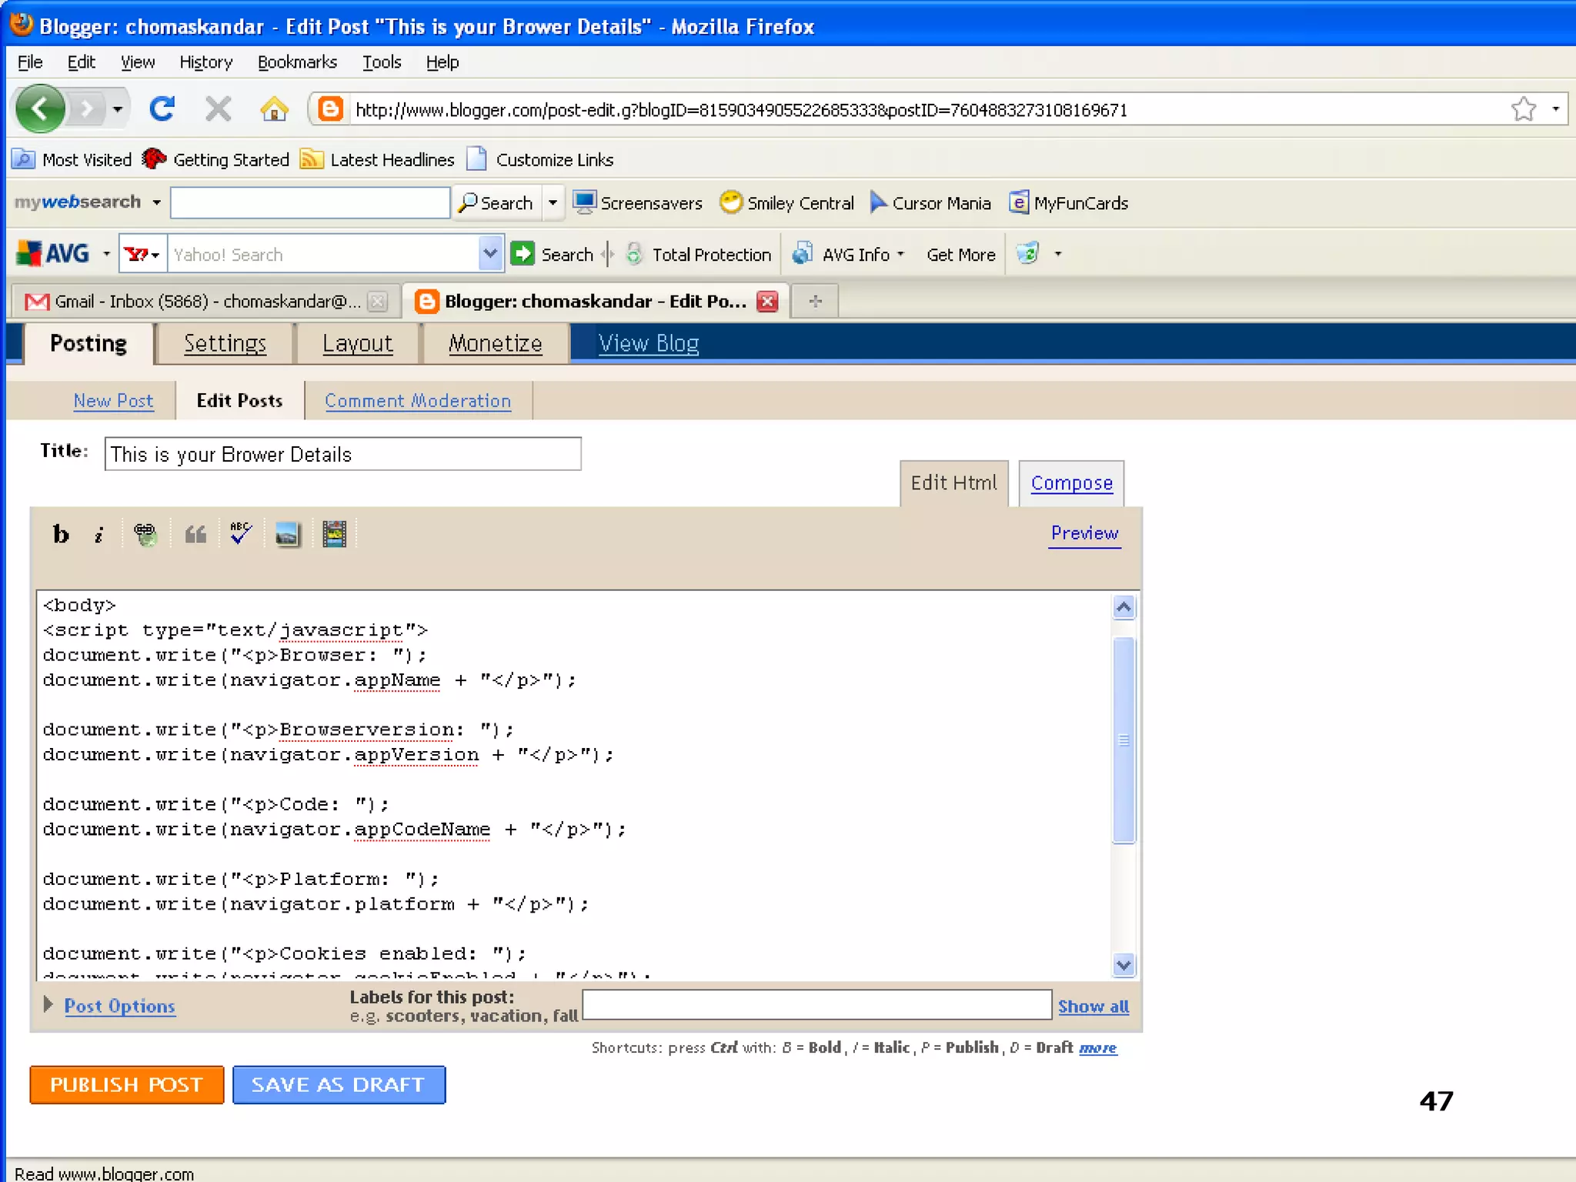The width and height of the screenshot is (1576, 1182).
Task: Reload the page with the refresh icon
Action: [x=162, y=109]
